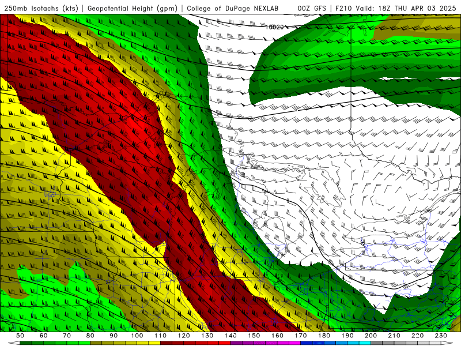Click the '60' value on the color scale

click(x=44, y=336)
